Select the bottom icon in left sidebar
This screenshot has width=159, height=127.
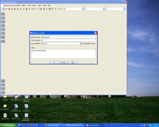(3, 92)
